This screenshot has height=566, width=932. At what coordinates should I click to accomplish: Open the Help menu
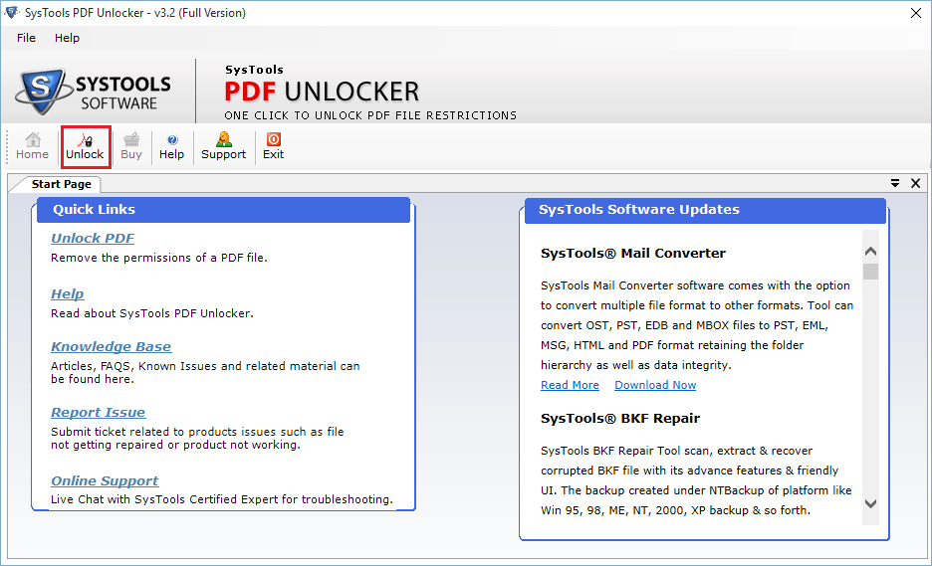(x=67, y=38)
